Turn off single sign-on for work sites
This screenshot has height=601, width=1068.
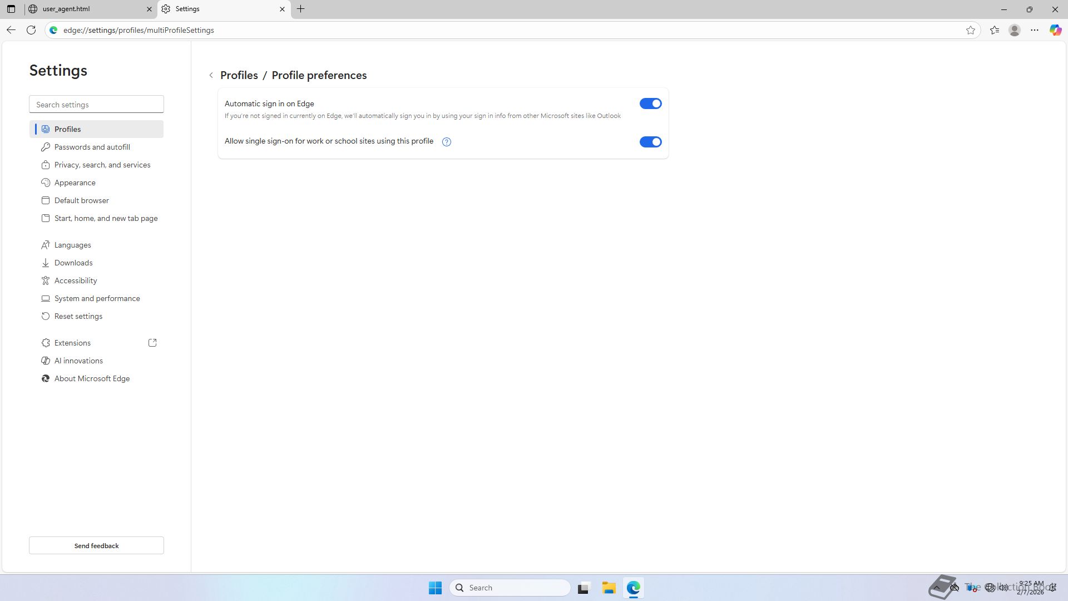point(650,142)
